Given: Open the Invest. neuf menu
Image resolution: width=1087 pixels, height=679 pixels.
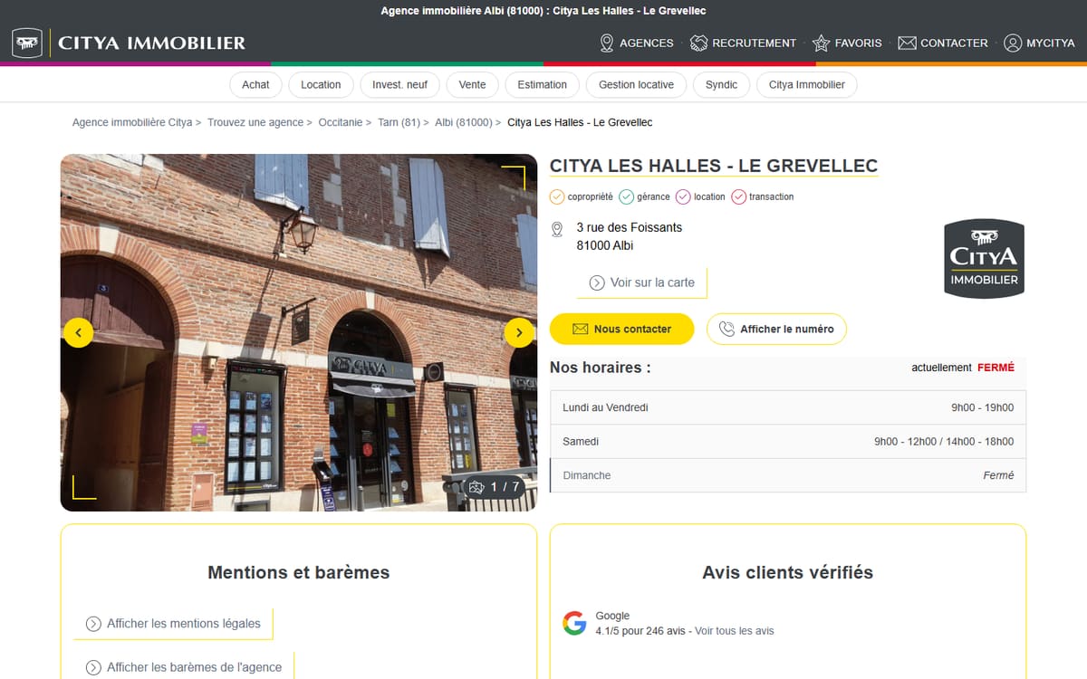Looking at the screenshot, I should coord(399,84).
